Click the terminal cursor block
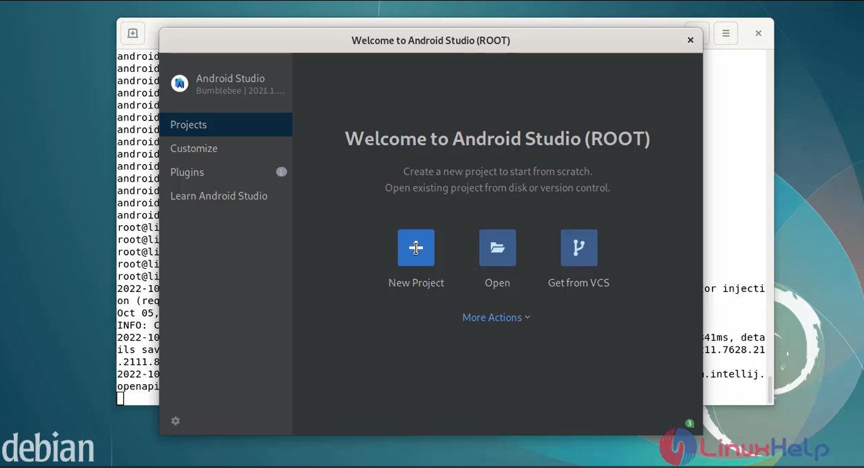The height and width of the screenshot is (468, 864). click(x=121, y=398)
